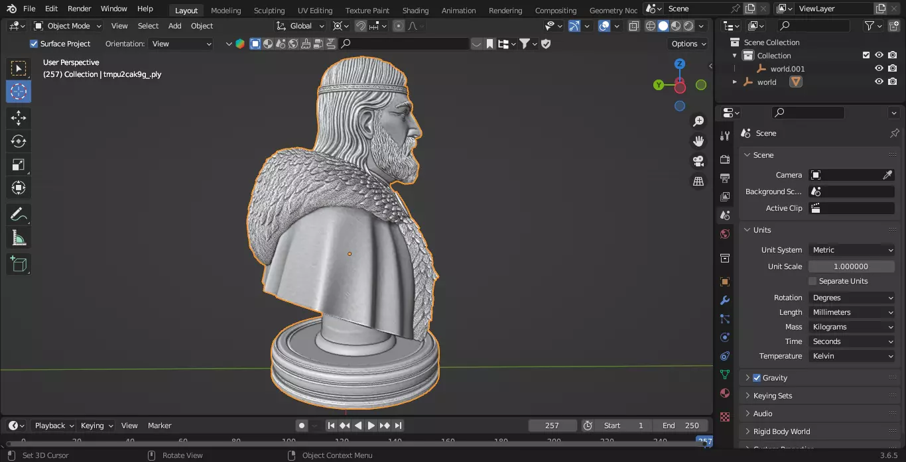Switch to wireframe viewport shading

650,26
